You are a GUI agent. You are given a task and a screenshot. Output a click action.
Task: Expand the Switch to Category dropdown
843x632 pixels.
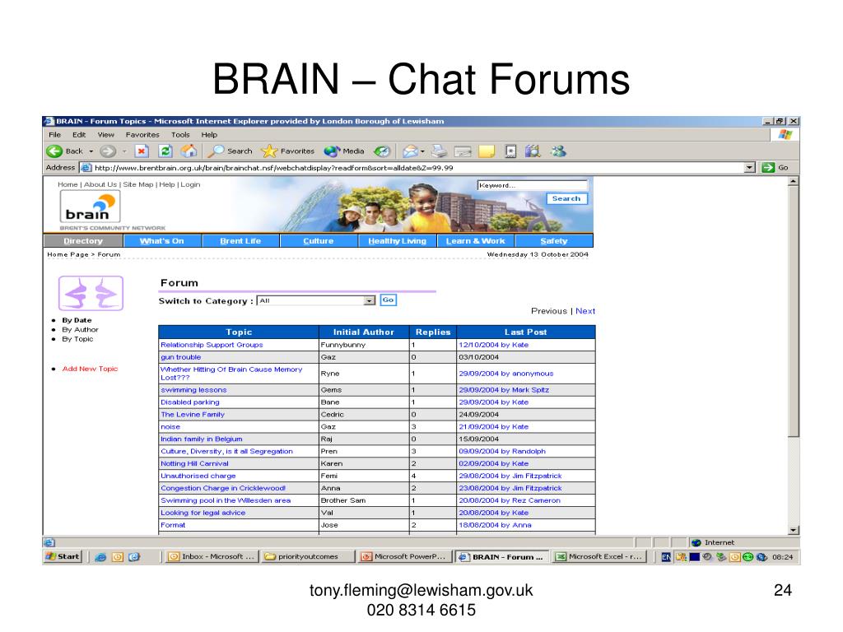369,301
